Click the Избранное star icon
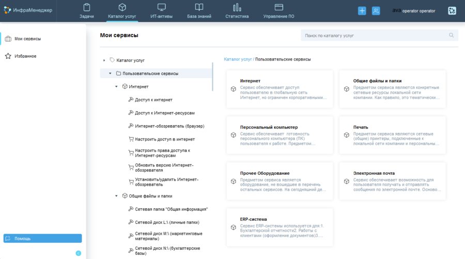 8,56
